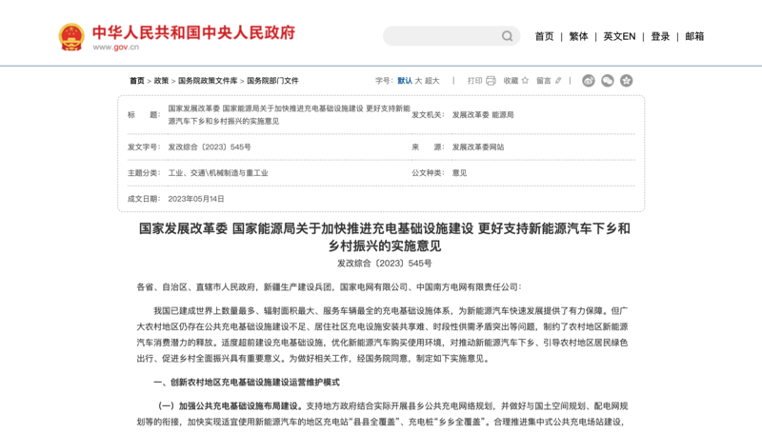Click the 登录 login link
The width and height of the screenshot is (762, 433).
[660, 36]
